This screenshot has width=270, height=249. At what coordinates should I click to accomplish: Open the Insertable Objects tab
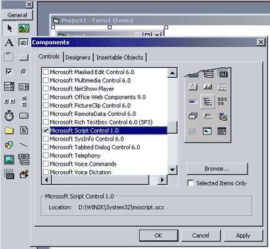point(120,57)
